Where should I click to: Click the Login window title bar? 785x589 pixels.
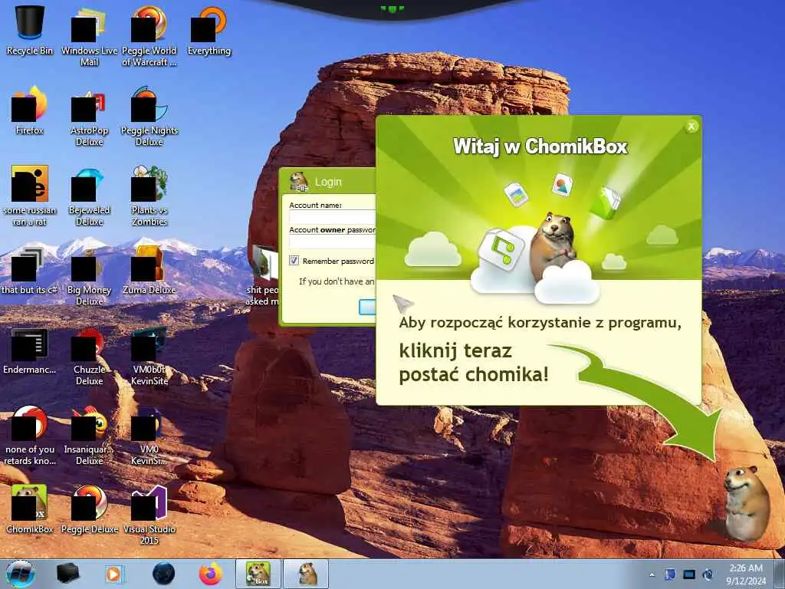328,181
